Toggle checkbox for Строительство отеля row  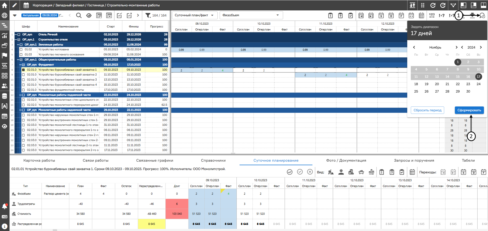[x=19, y=40]
